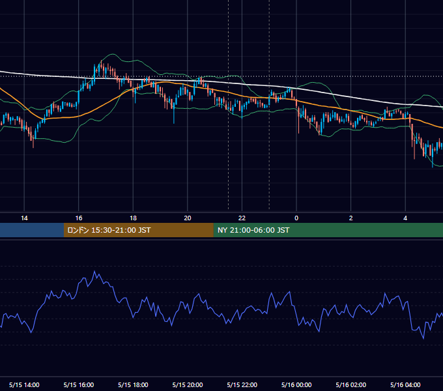Click the 20 hour label on price chart axis

click(188, 218)
